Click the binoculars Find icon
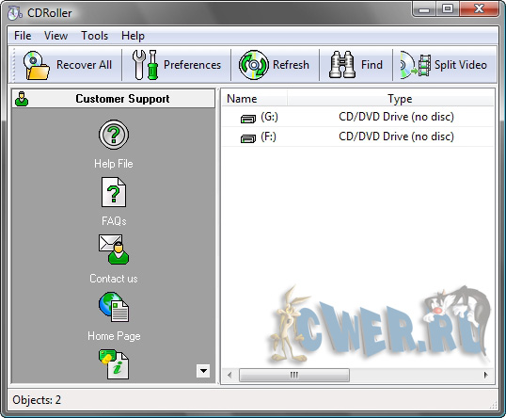This screenshot has height=418, width=506. [342, 65]
